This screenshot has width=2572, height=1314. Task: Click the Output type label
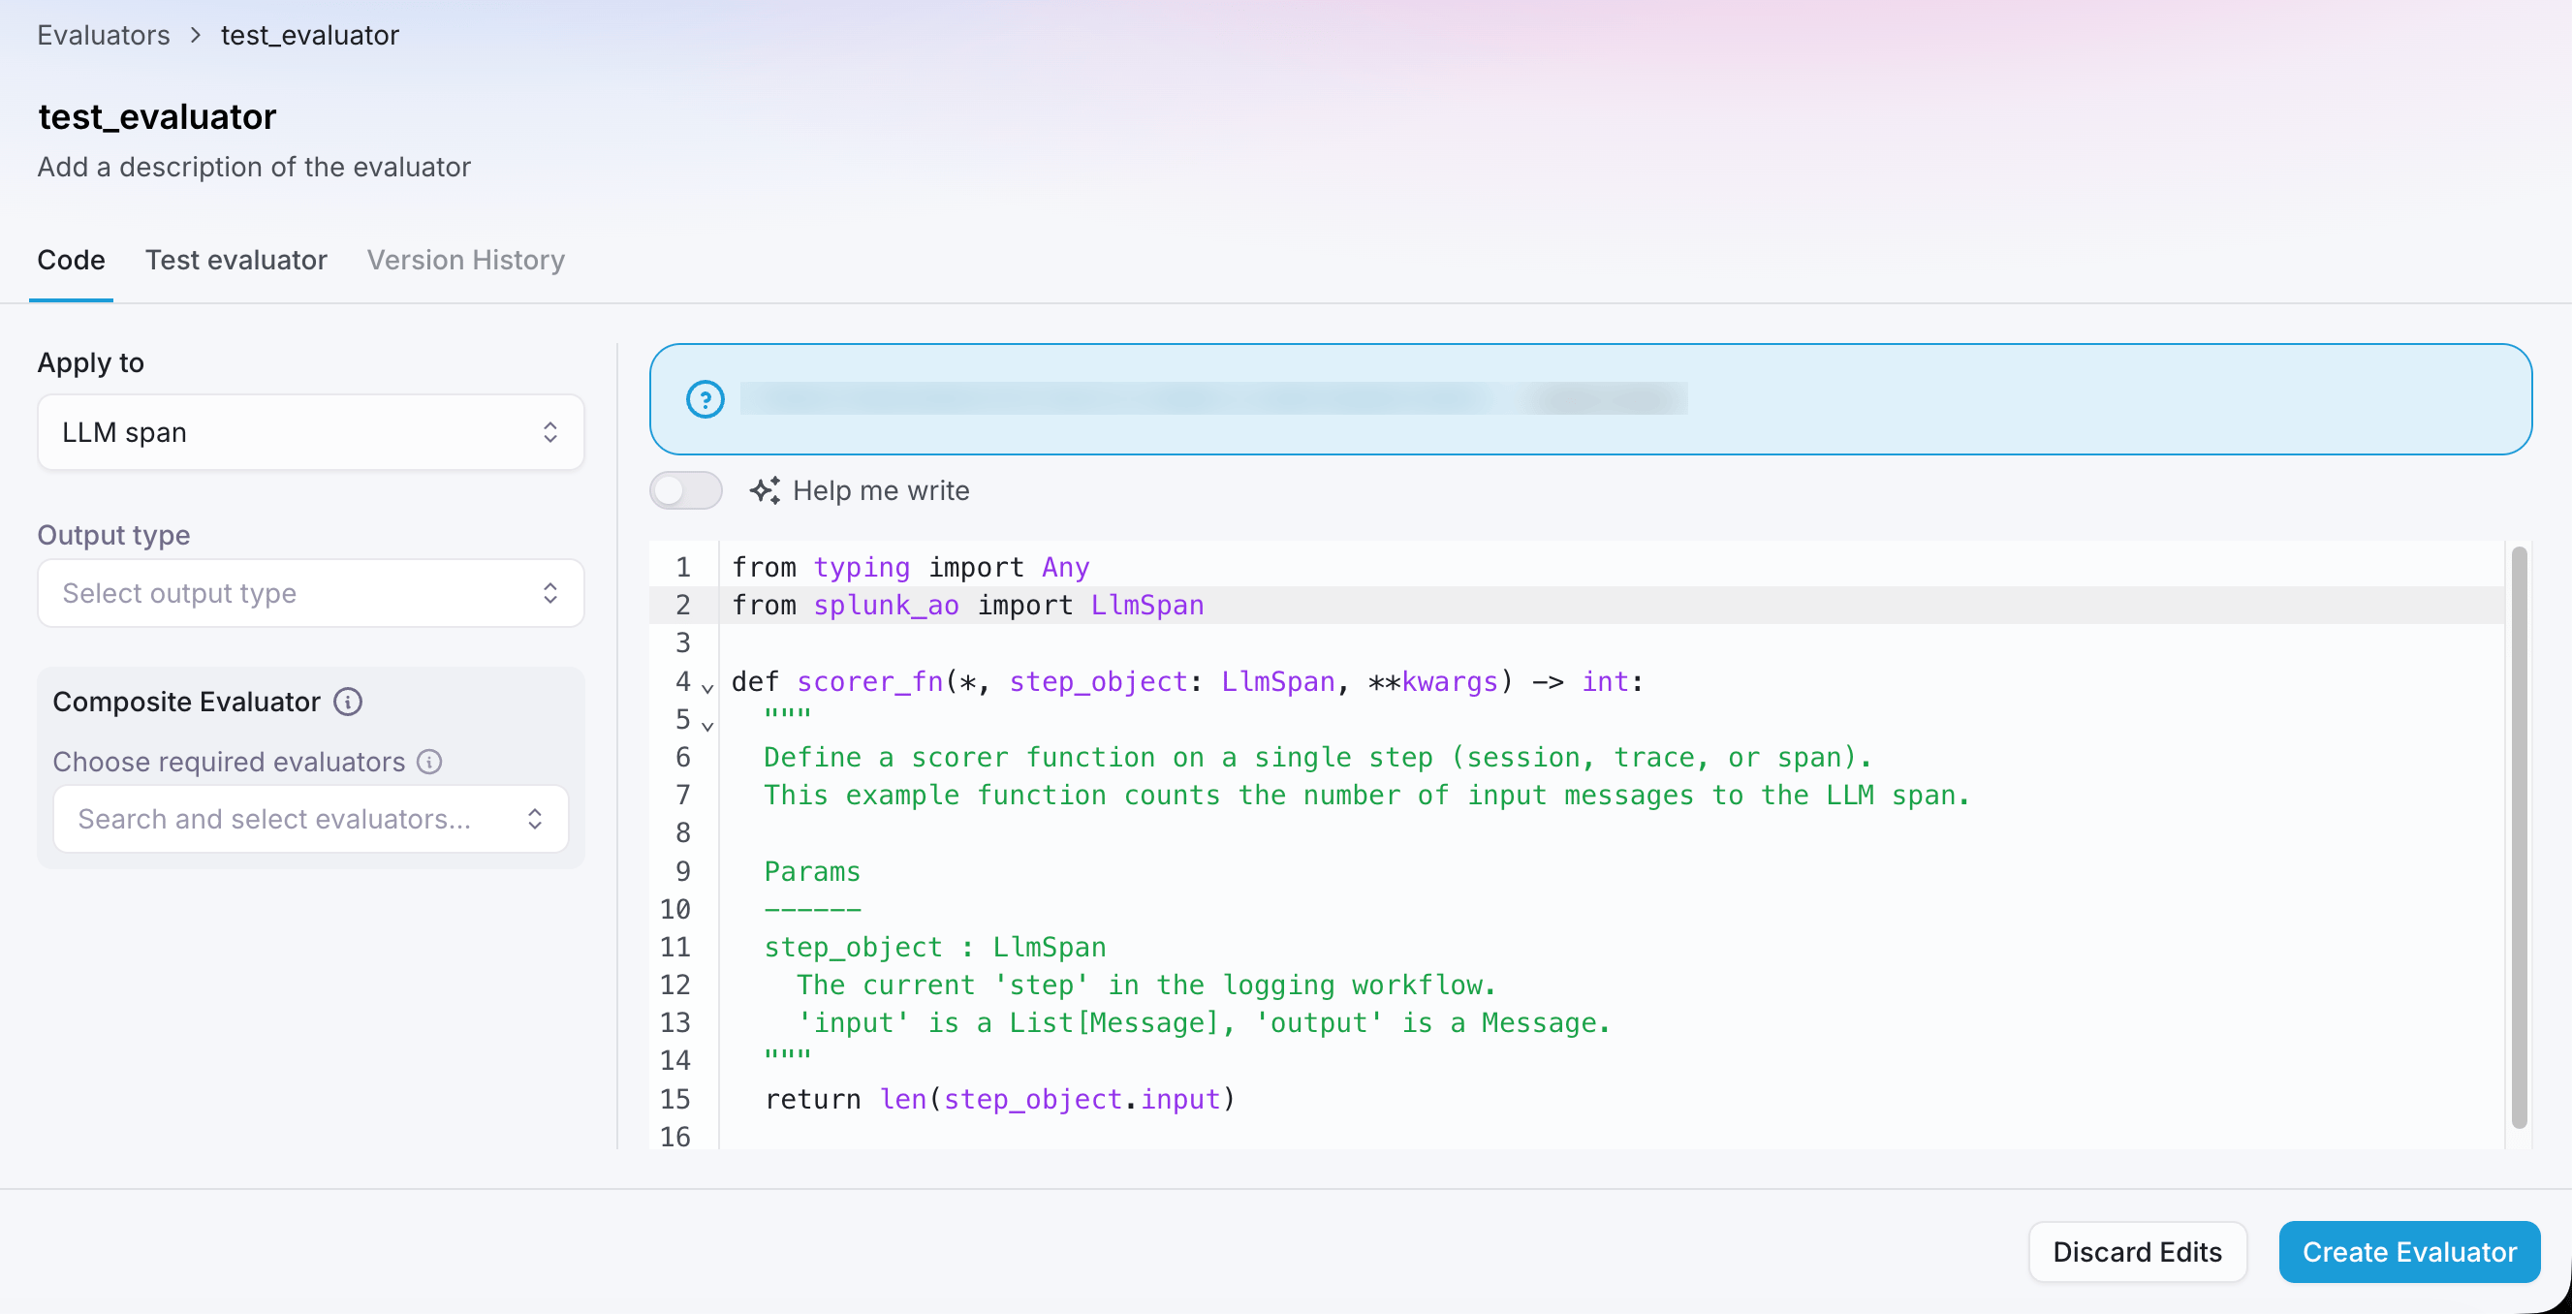113,535
